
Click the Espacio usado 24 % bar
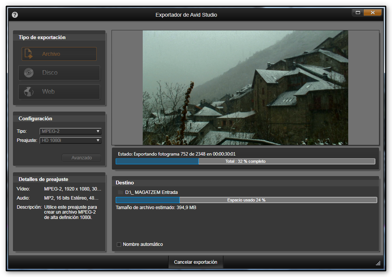(x=246, y=200)
